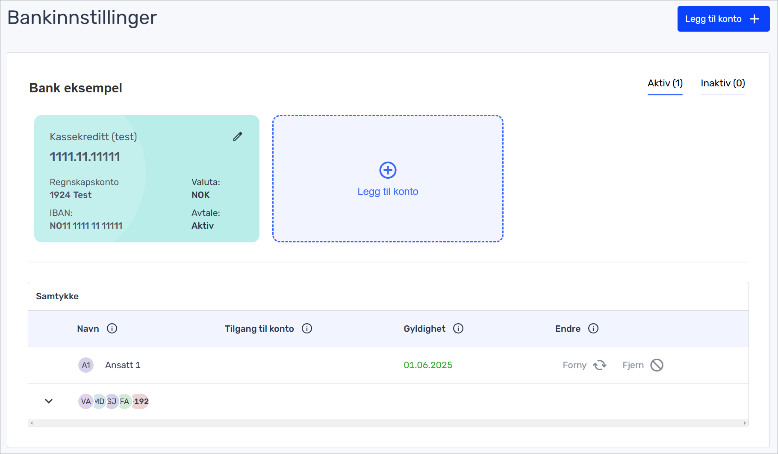Open info icon next to Endre
778x454 pixels.
(593, 328)
